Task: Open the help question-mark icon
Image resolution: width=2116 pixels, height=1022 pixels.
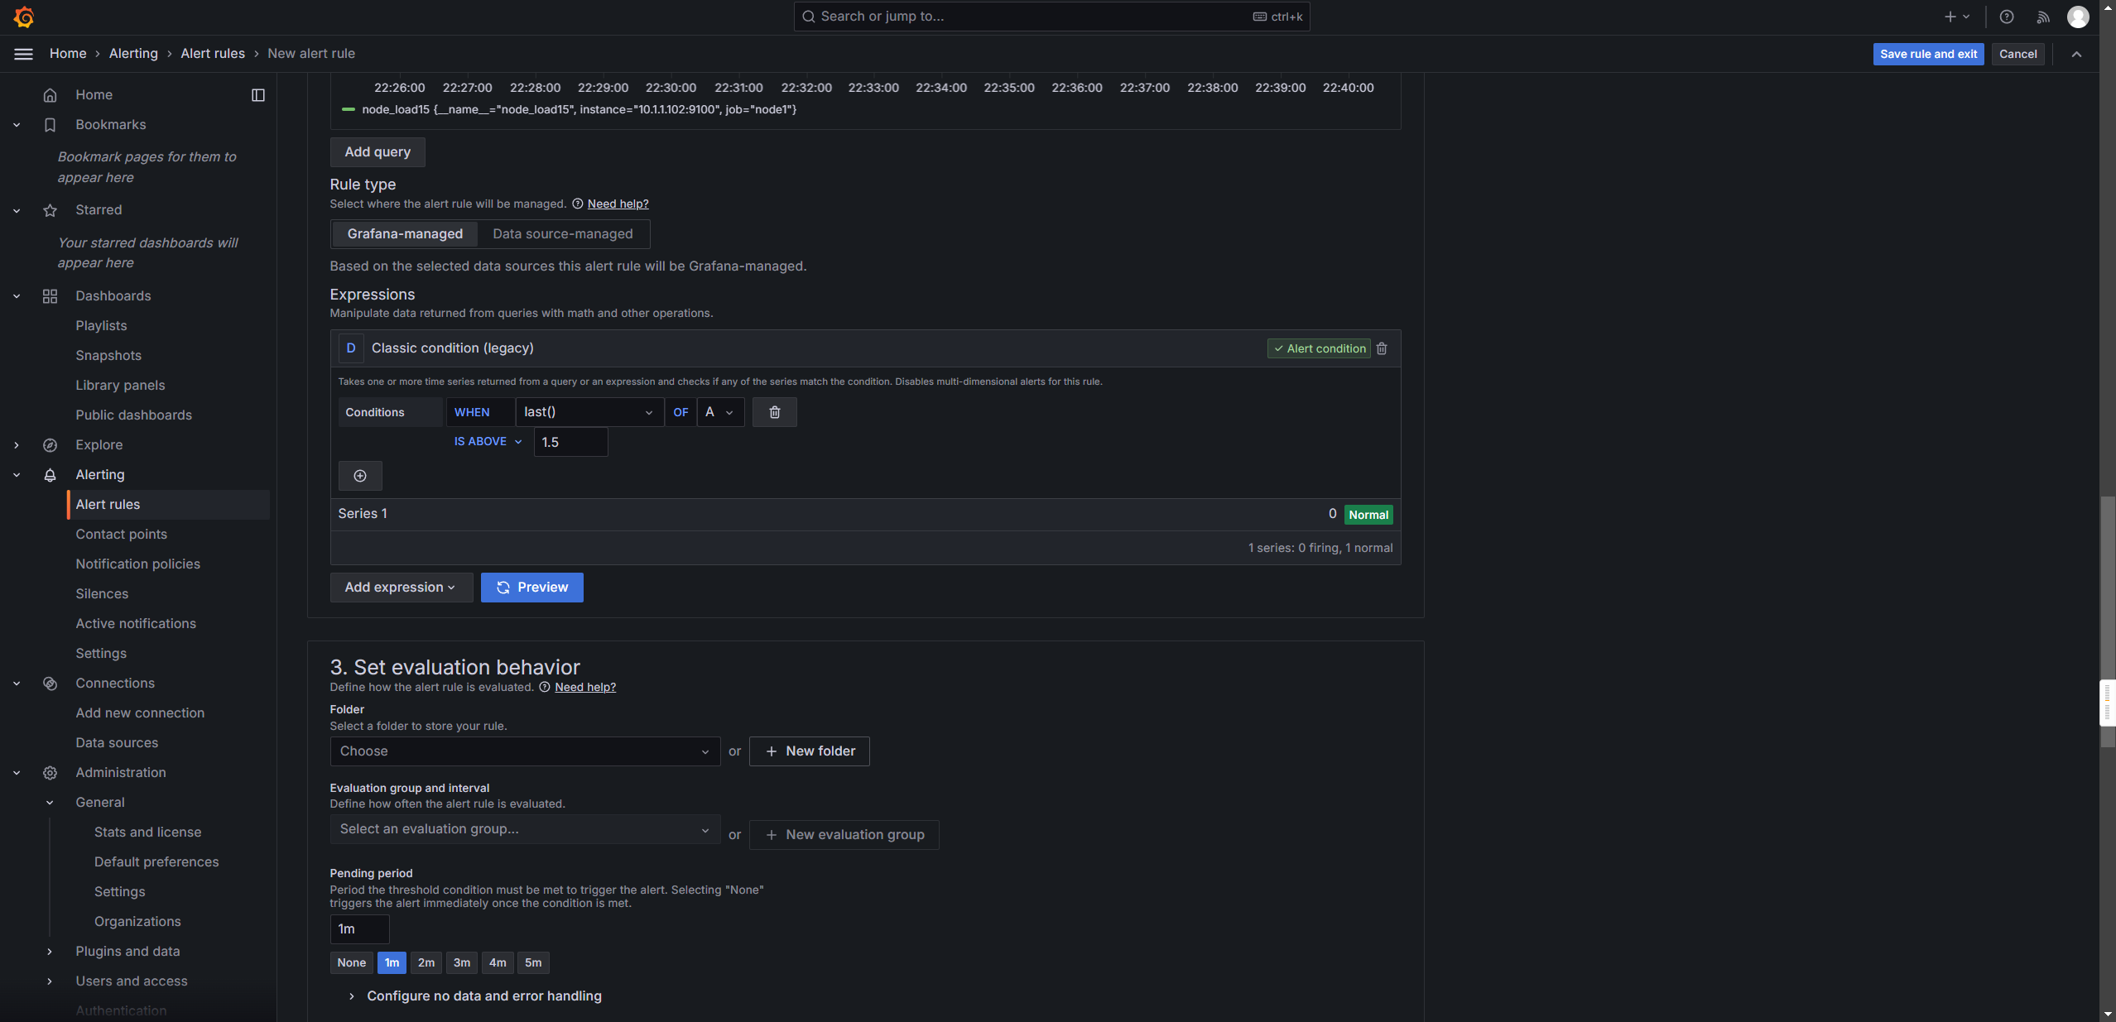Action: [2007, 17]
